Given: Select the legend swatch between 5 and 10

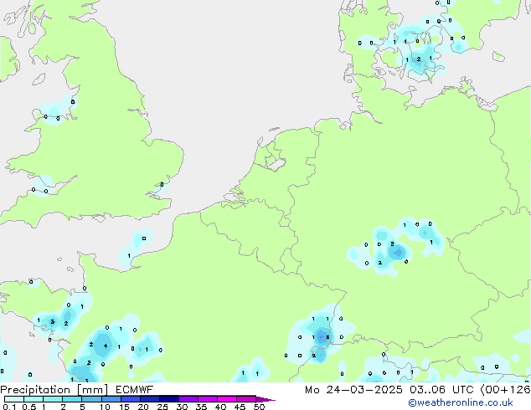Looking at the screenshot, I should pos(91,399).
